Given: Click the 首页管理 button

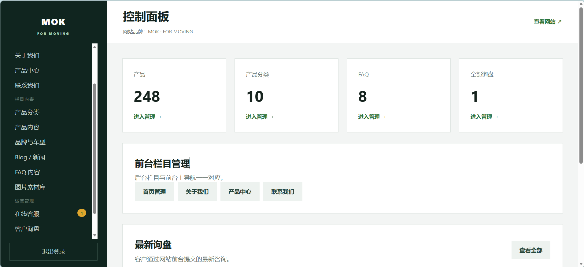Looking at the screenshot, I should [154, 192].
